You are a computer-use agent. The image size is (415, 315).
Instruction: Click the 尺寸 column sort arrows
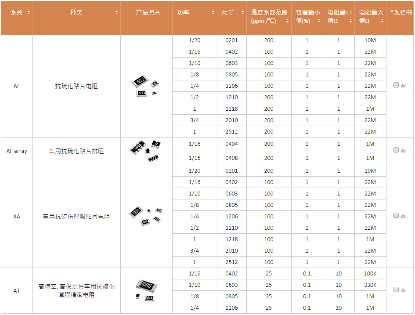click(242, 13)
